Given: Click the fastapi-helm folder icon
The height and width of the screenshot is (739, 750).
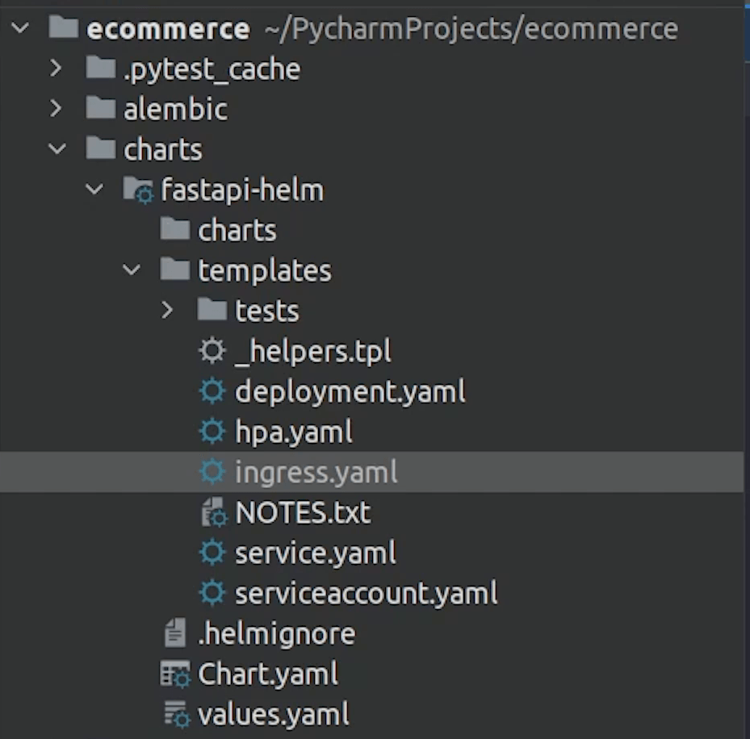Looking at the screenshot, I should tap(138, 191).
